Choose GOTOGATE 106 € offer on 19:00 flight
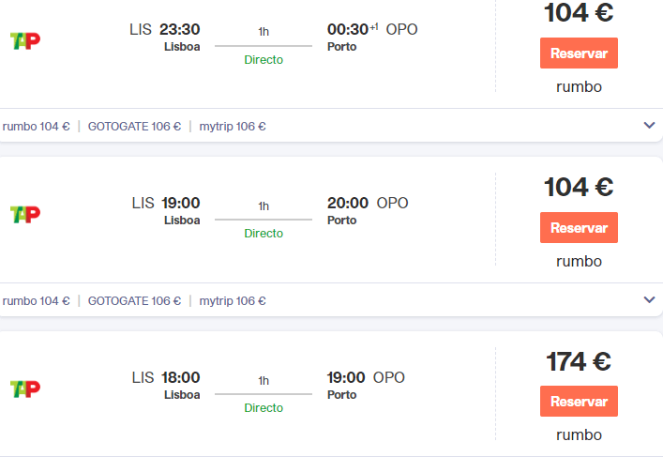The image size is (663, 457). pos(134,301)
